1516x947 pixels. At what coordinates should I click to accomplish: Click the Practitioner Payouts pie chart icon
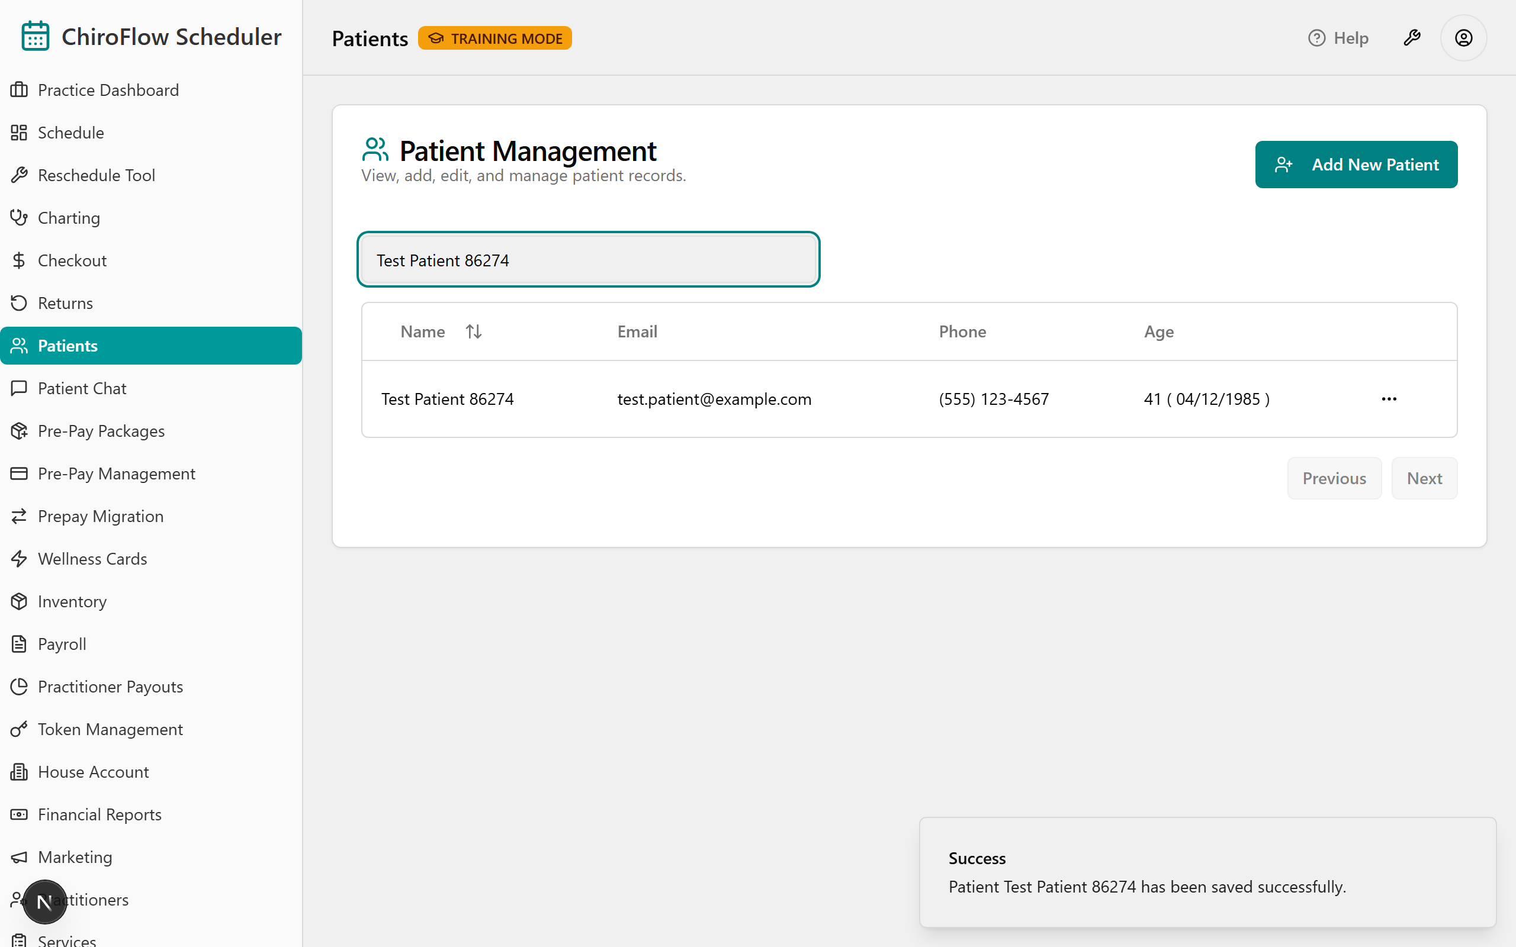coord(19,686)
